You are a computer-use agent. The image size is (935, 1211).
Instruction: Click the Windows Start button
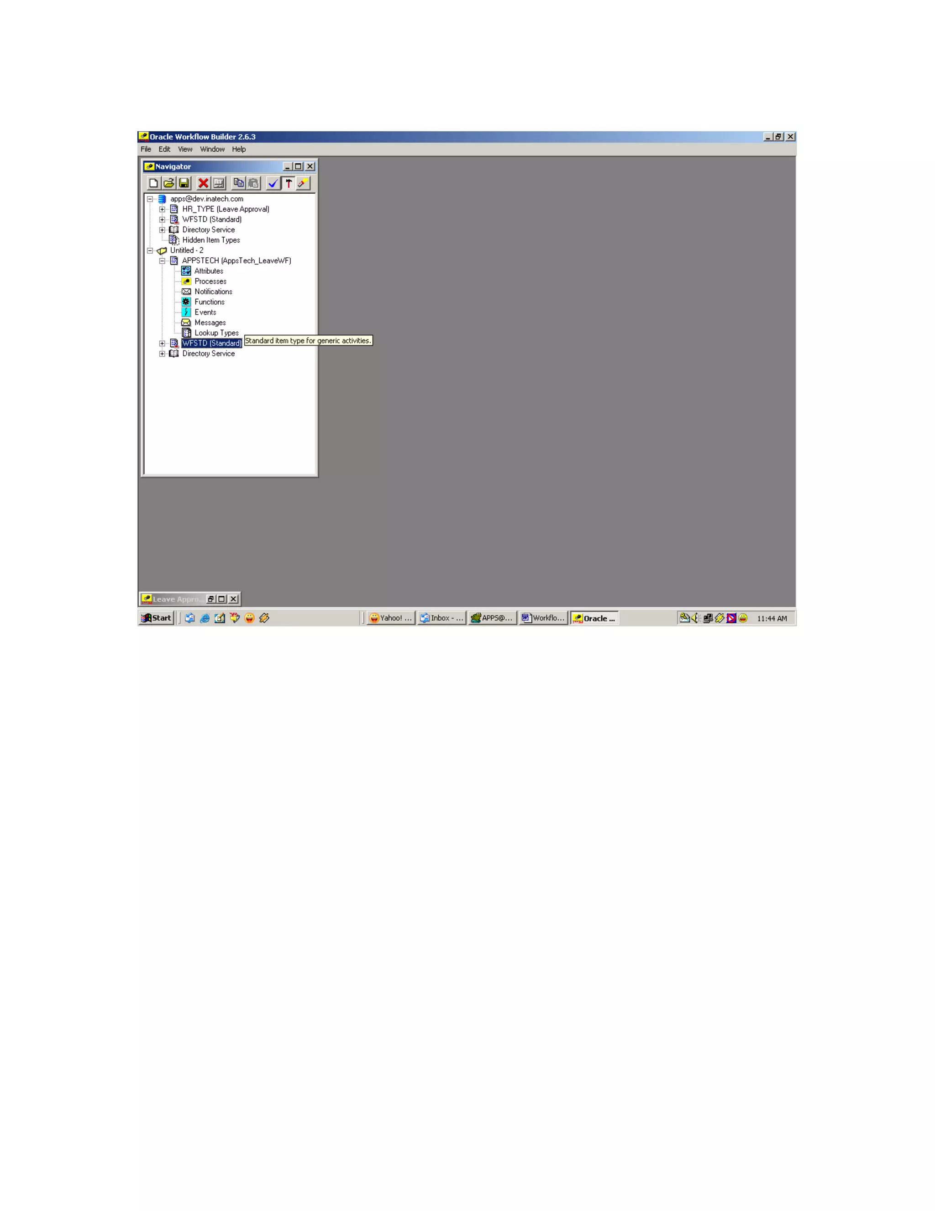pyautogui.click(x=157, y=618)
